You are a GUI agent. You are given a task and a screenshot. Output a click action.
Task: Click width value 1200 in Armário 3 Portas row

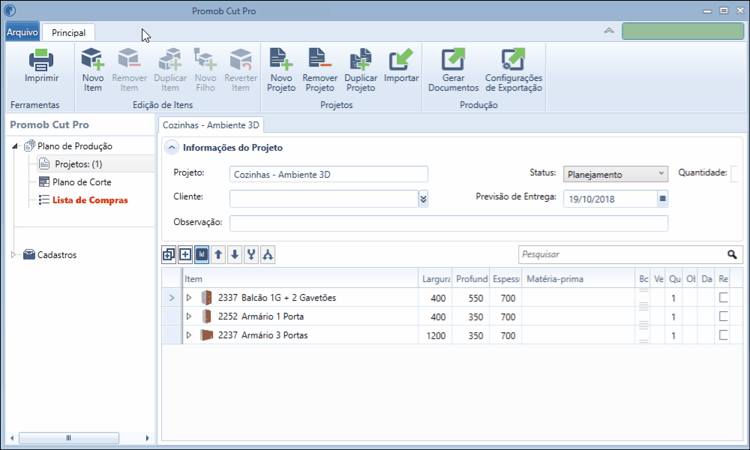click(x=436, y=336)
